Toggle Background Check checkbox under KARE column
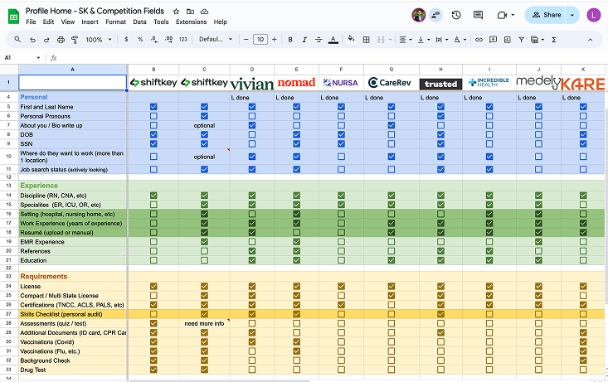Viewport: 608px width, 382px height. (583, 360)
